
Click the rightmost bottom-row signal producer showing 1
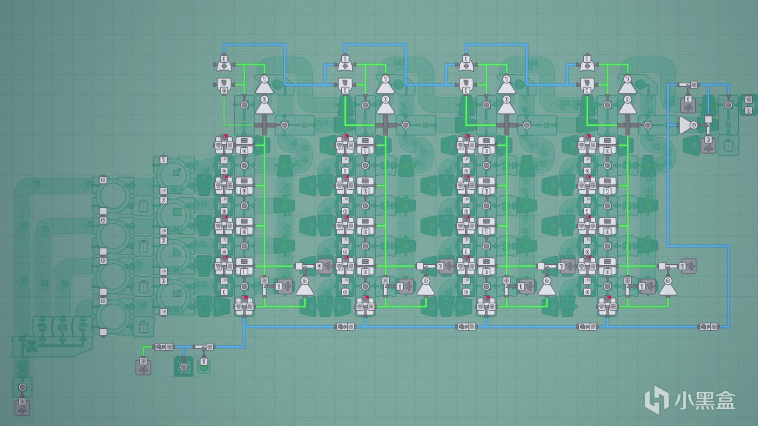(x=648, y=286)
